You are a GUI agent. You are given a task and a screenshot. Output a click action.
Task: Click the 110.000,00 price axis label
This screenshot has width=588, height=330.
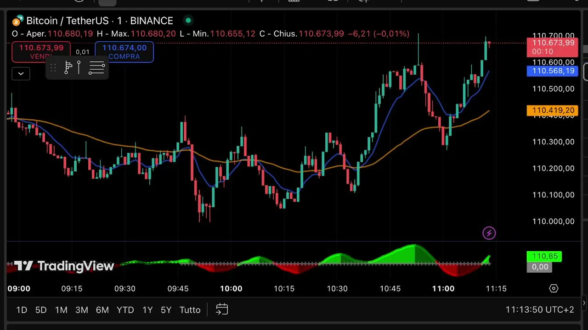pos(553,221)
